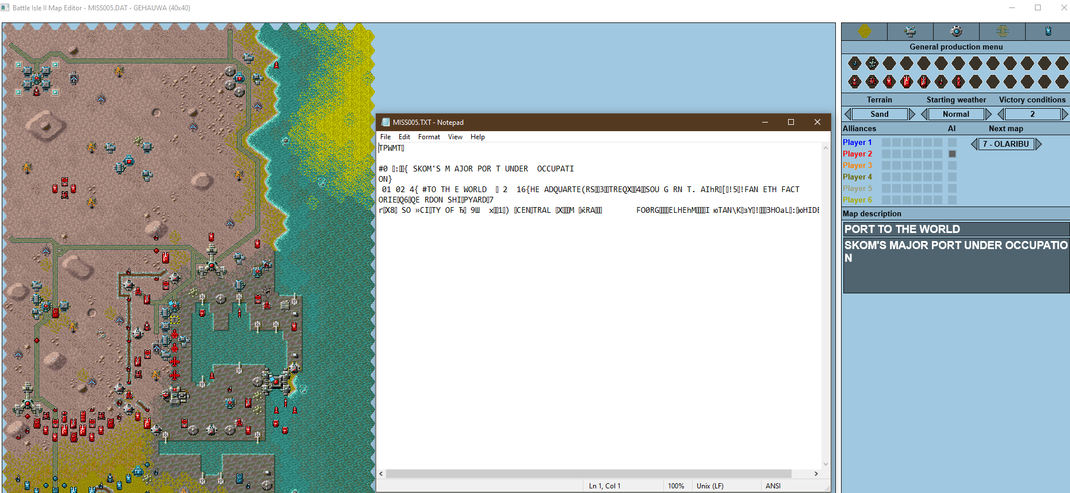Select fourth red unit in production menu
The height and width of the screenshot is (493, 1070).
click(907, 82)
